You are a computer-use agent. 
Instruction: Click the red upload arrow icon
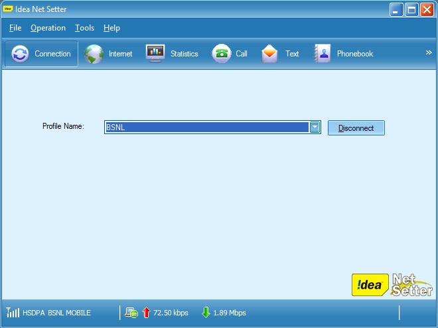click(x=146, y=312)
